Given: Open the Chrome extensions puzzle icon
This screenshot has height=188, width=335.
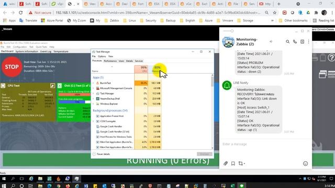Looking at the screenshot, I should coord(316,13).
